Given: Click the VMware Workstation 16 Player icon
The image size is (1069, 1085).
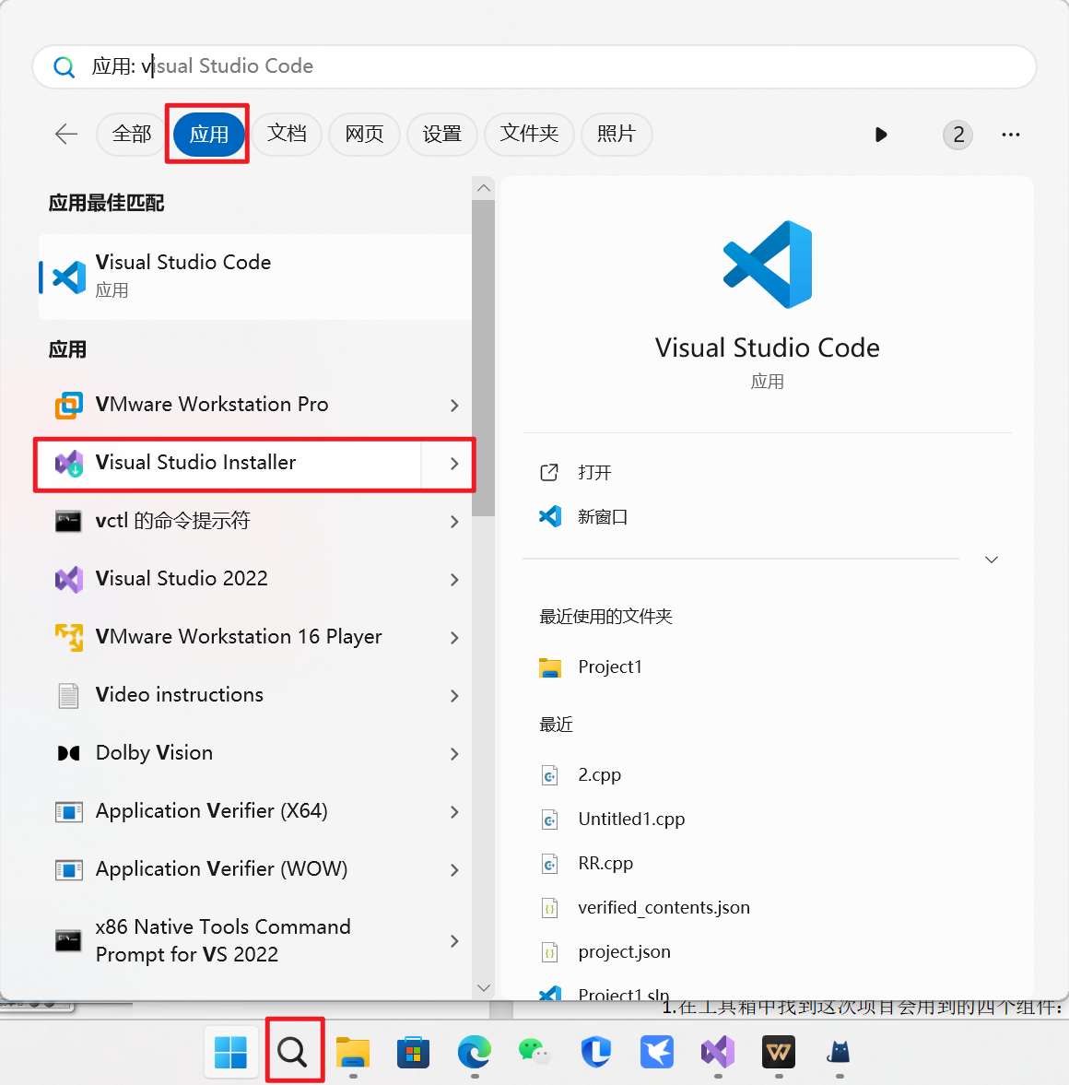Looking at the screenshot, I should (69, 637).
